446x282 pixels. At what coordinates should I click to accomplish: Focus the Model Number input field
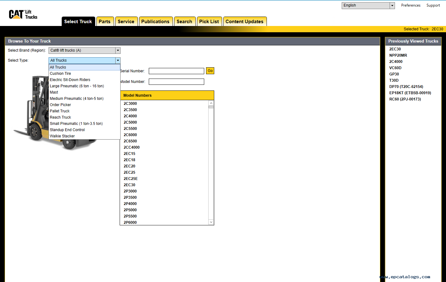(x=176, y=82)
